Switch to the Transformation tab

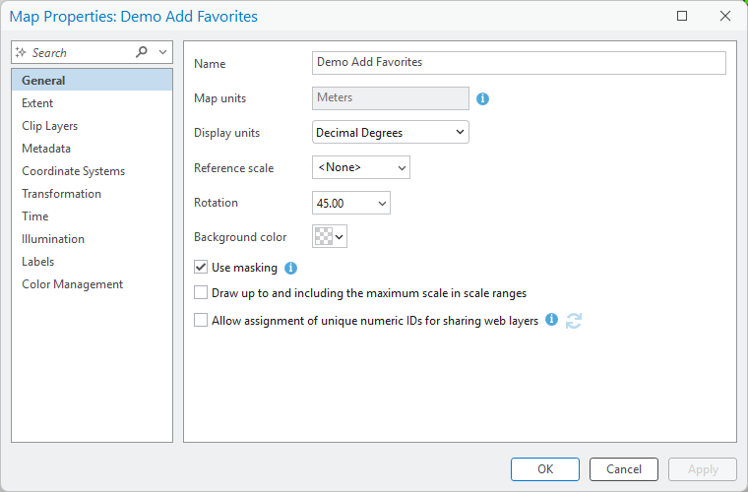tap(93, 194)
